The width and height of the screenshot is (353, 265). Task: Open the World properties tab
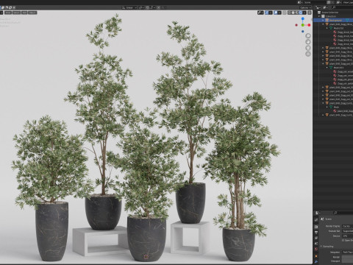(x=316, y=250)
